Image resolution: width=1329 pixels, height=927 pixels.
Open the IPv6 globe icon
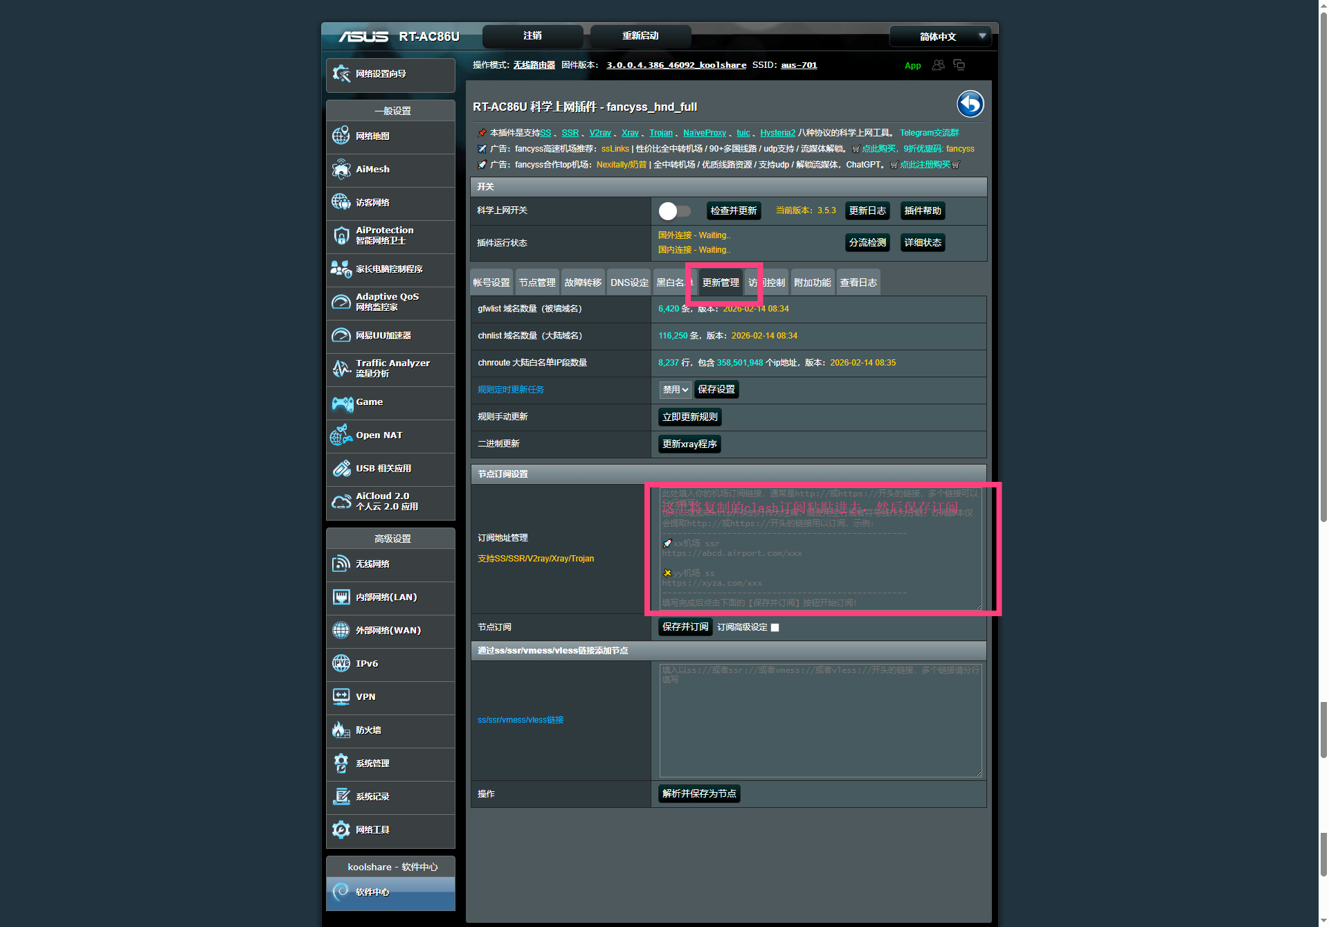click(341, 664)
